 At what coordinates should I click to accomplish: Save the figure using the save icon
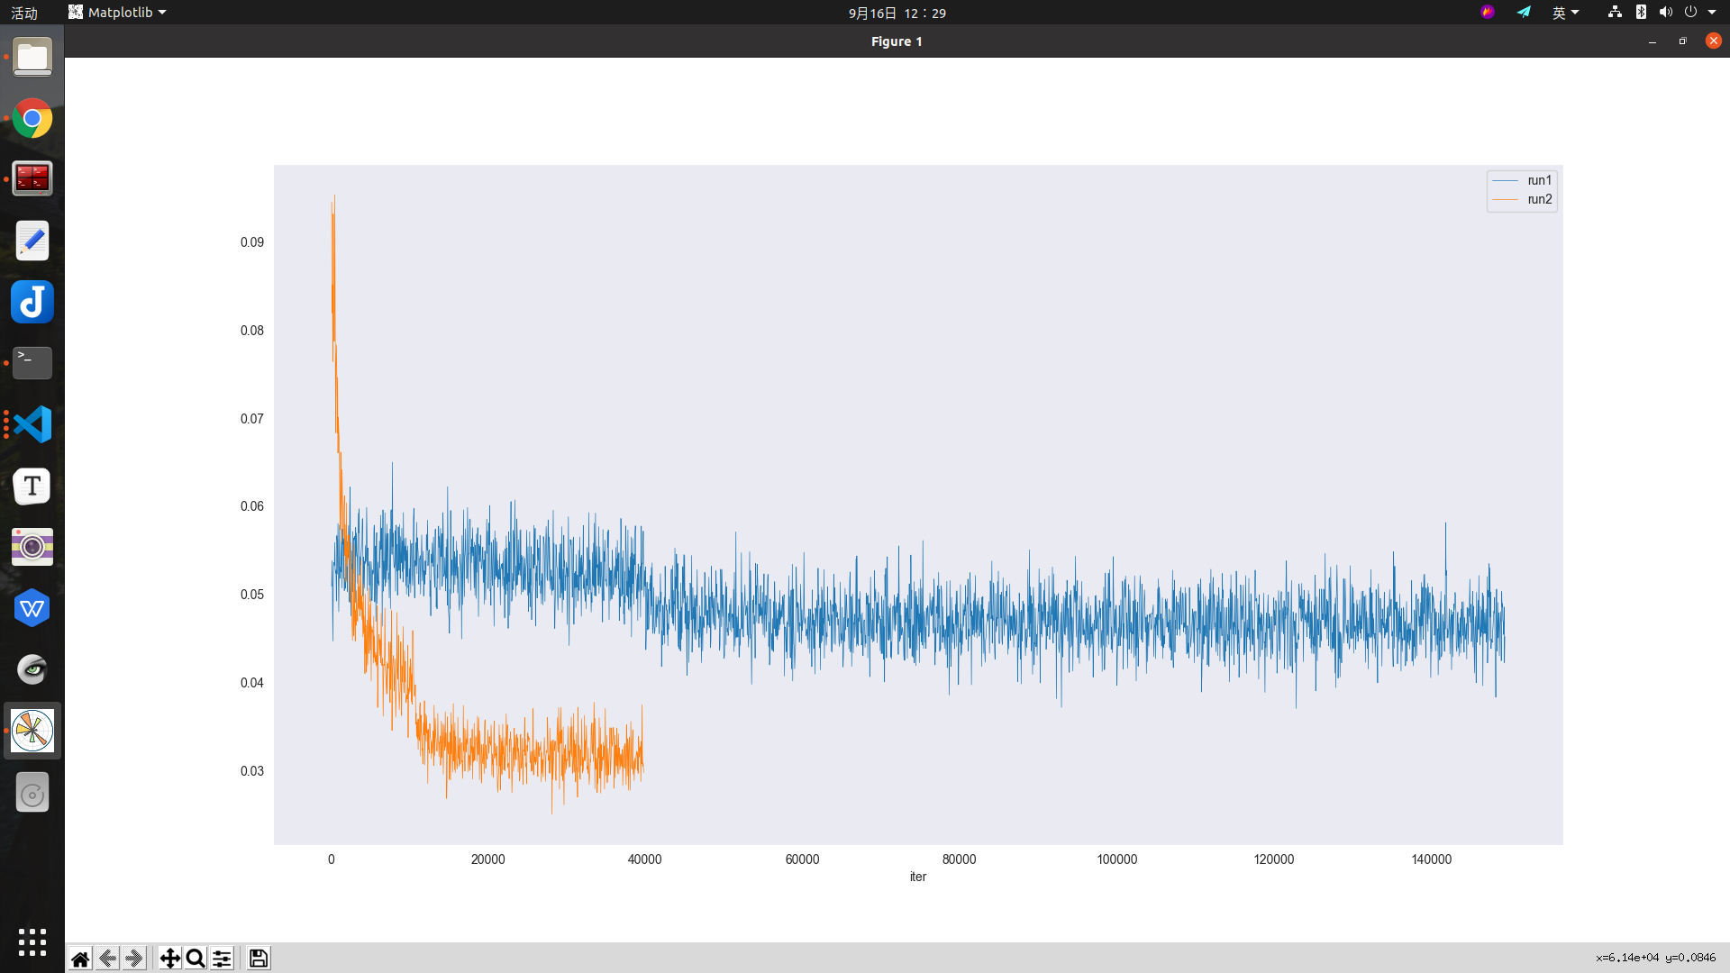[x=258, y=958]
